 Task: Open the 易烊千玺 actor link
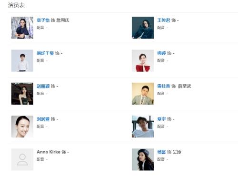click(45, 53)
